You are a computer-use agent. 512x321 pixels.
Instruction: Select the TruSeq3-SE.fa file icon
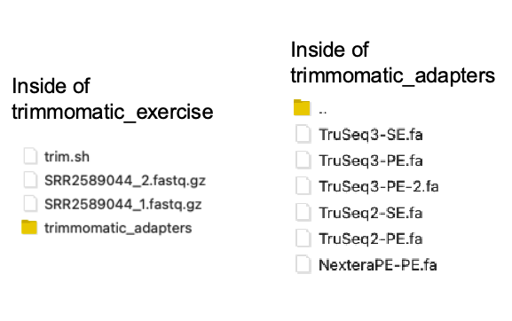303,134
